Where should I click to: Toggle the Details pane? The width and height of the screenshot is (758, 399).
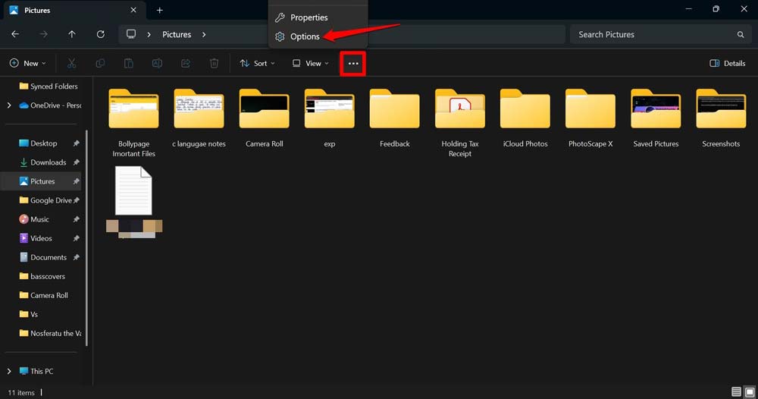click(x=727, y=64)
